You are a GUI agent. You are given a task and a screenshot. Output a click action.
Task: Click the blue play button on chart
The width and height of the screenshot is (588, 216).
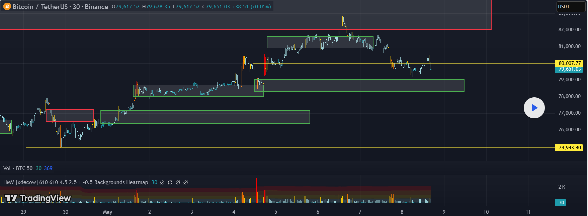534,108
